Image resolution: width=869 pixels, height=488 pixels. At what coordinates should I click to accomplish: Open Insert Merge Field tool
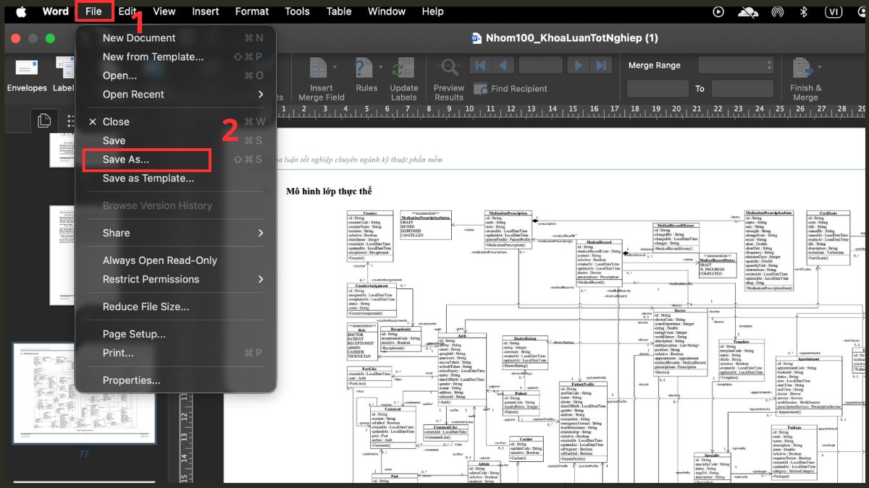tap(321, 69)
